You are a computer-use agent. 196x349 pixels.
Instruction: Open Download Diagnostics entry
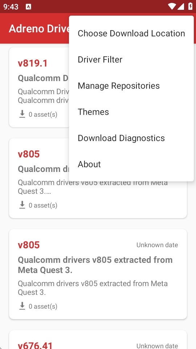131,138
